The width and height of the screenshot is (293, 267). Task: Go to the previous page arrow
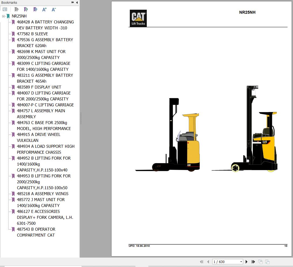coord(208,261)
